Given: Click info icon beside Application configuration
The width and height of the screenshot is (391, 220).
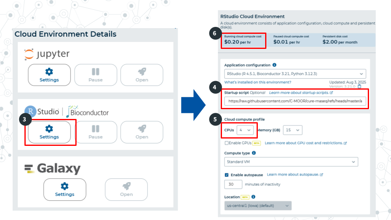Looking at the screenshot, I should (274, 65).
